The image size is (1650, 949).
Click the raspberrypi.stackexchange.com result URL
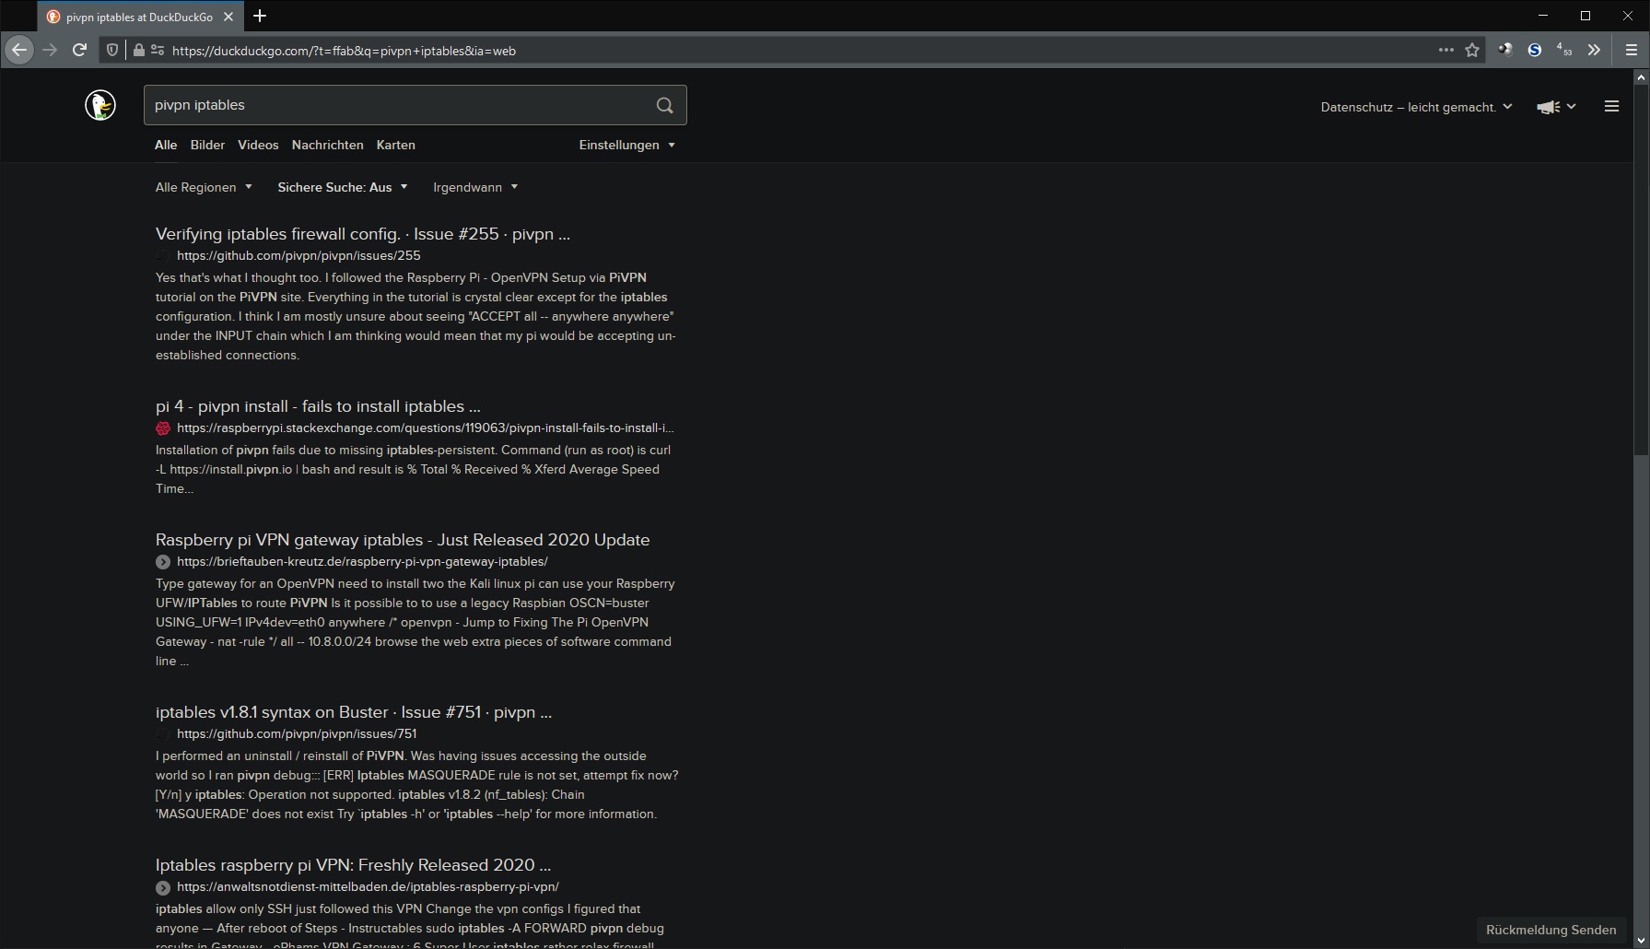point(426,428)
